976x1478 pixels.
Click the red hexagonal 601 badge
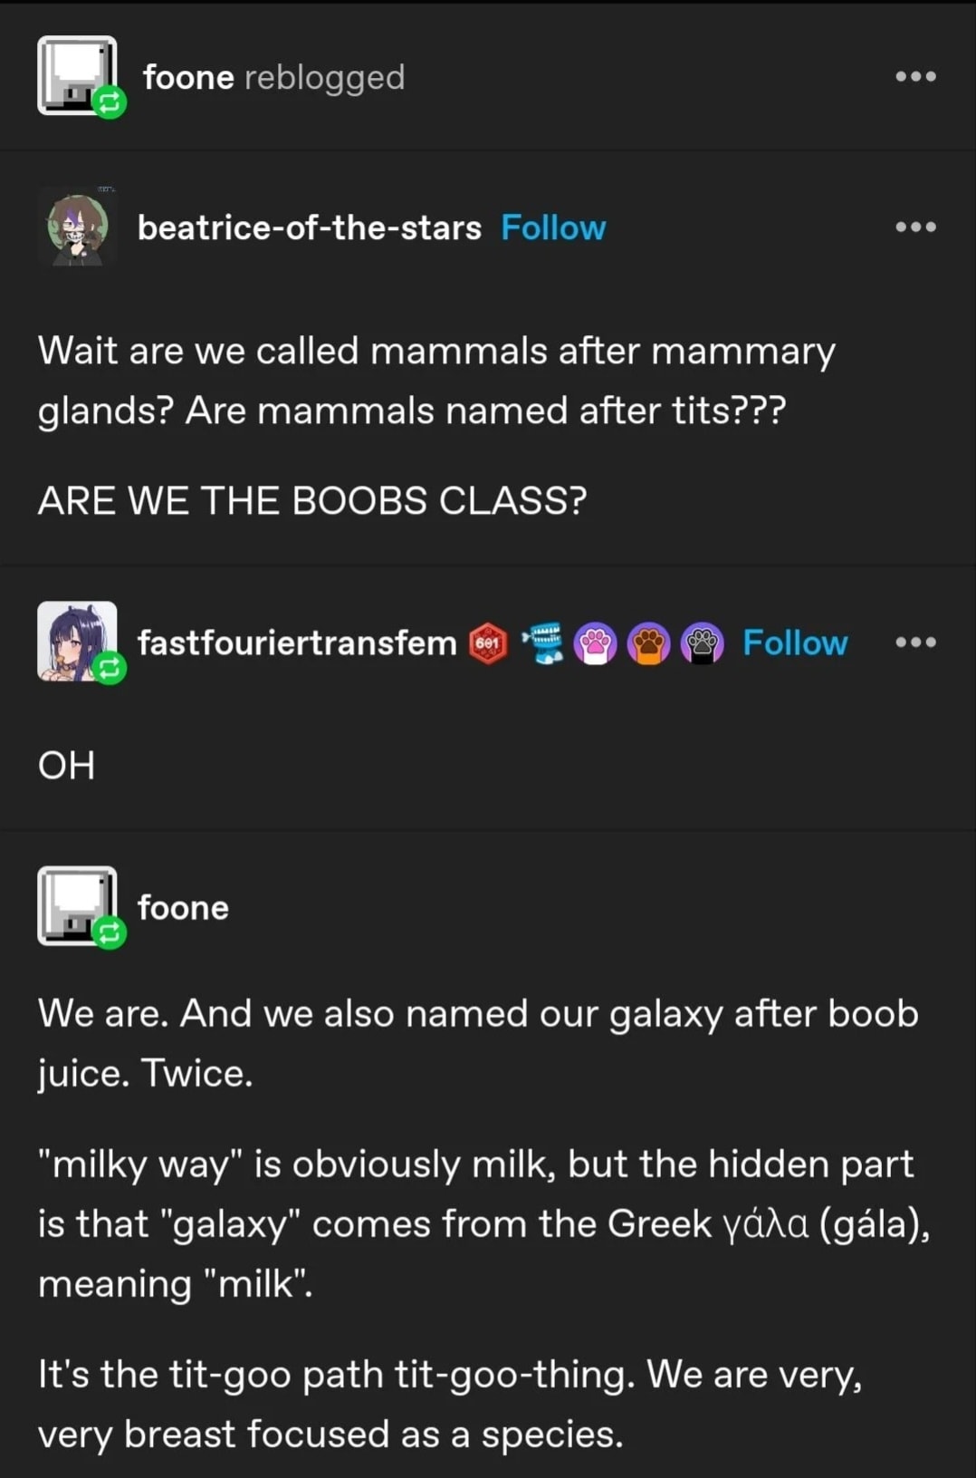[x=487, y=643]
